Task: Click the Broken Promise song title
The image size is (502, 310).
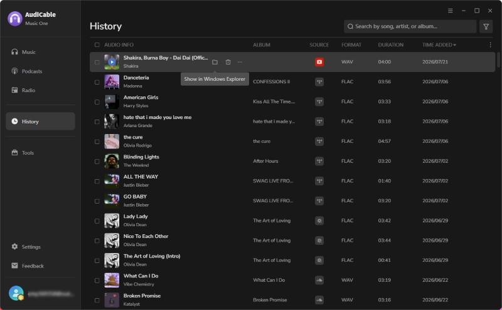Action: [x=142, y=296]
